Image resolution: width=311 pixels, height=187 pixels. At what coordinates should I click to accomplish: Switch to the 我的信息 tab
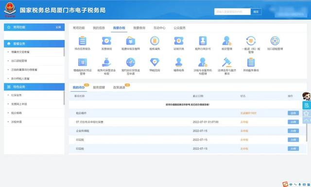99,28
